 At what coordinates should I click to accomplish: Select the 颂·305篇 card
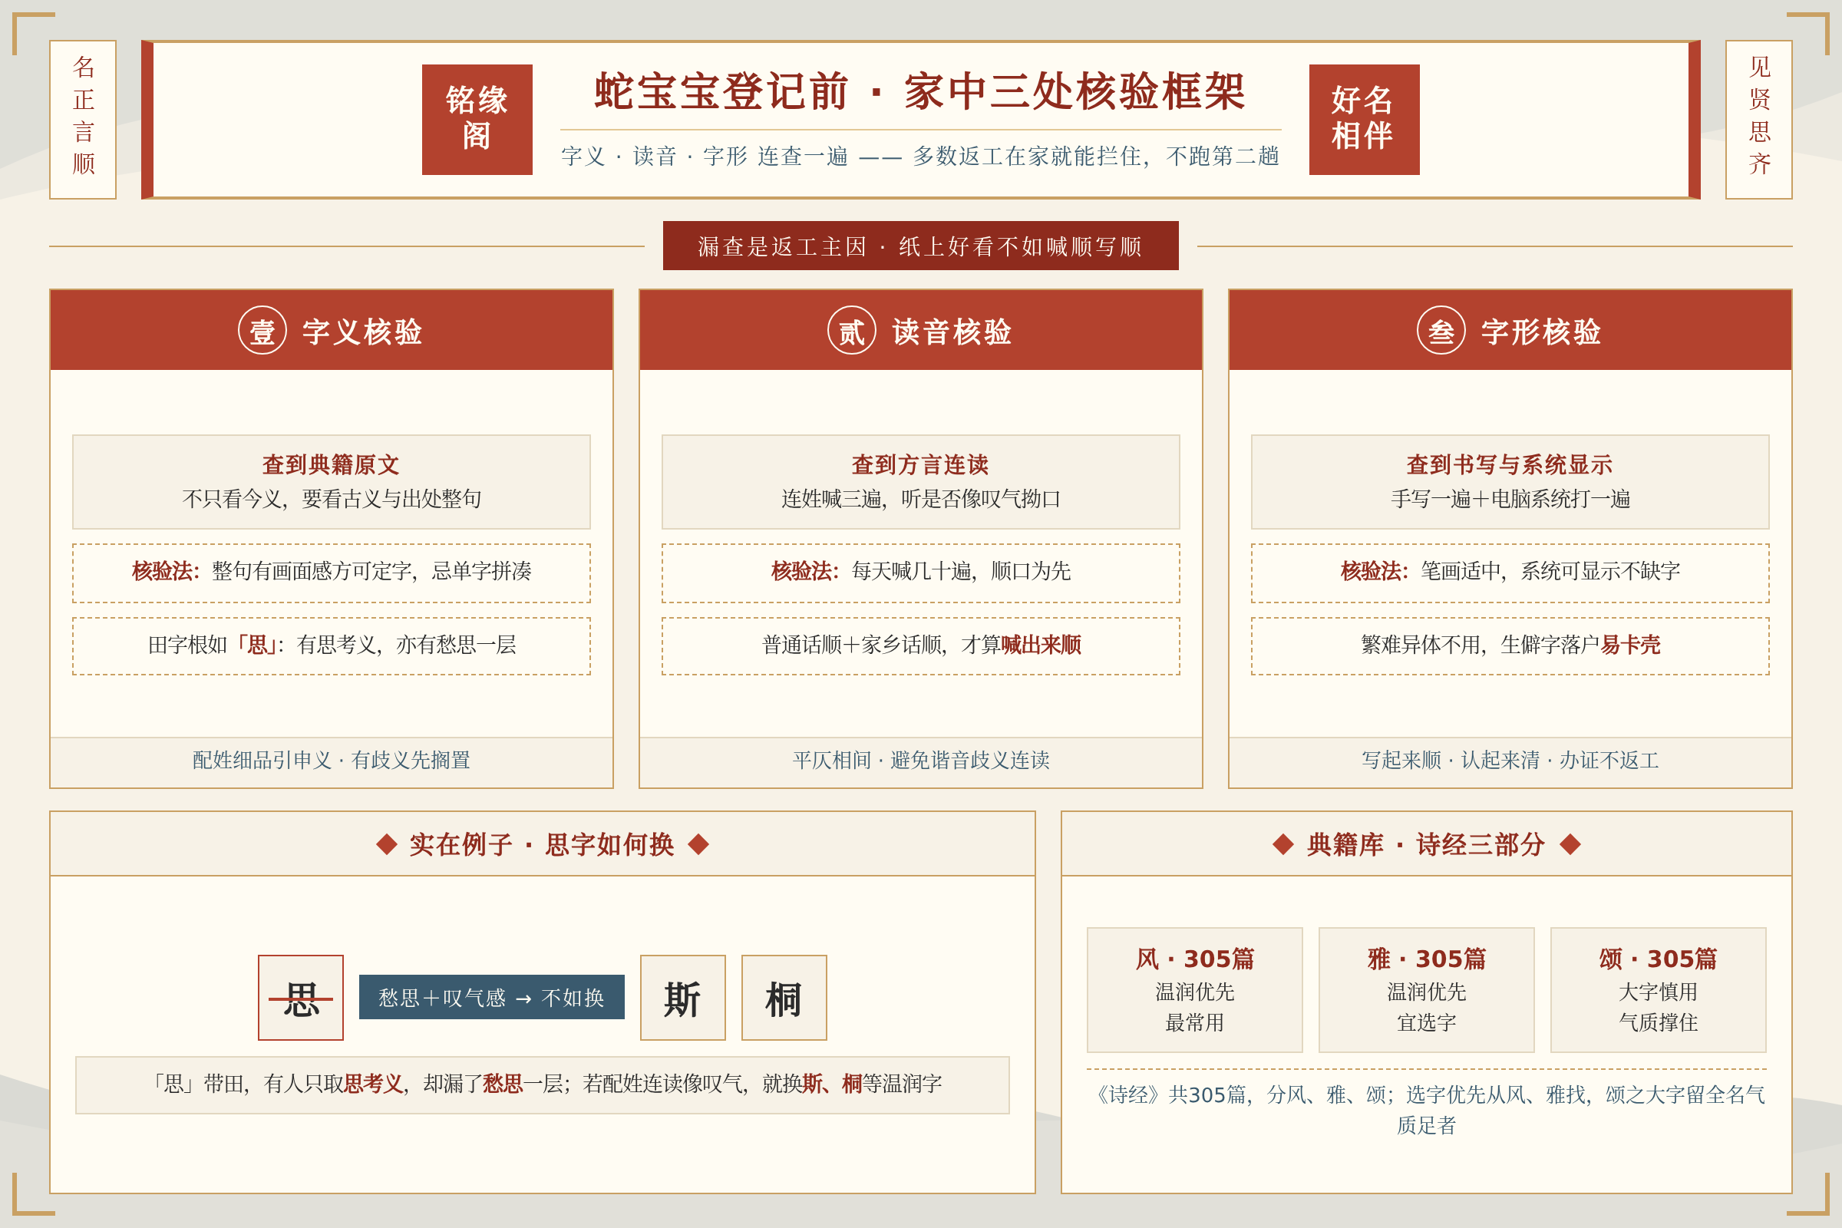click(1658, 990)
